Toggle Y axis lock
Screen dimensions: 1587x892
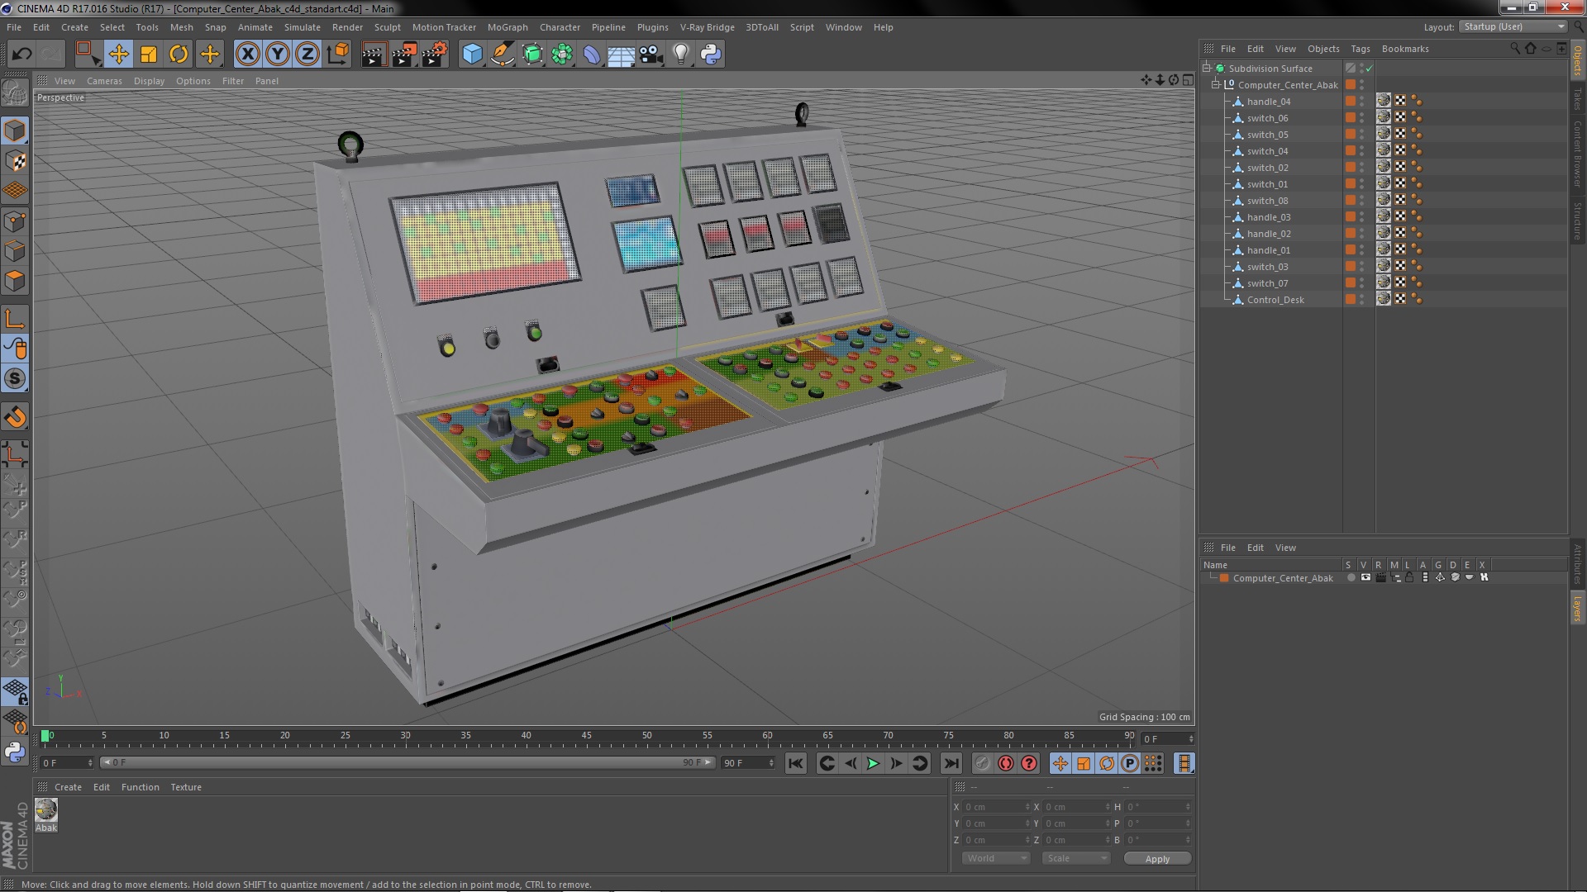[278, 55]
